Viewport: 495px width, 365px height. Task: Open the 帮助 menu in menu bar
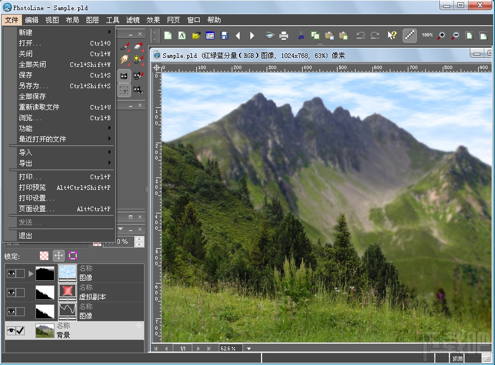click(x=214, y=20)
